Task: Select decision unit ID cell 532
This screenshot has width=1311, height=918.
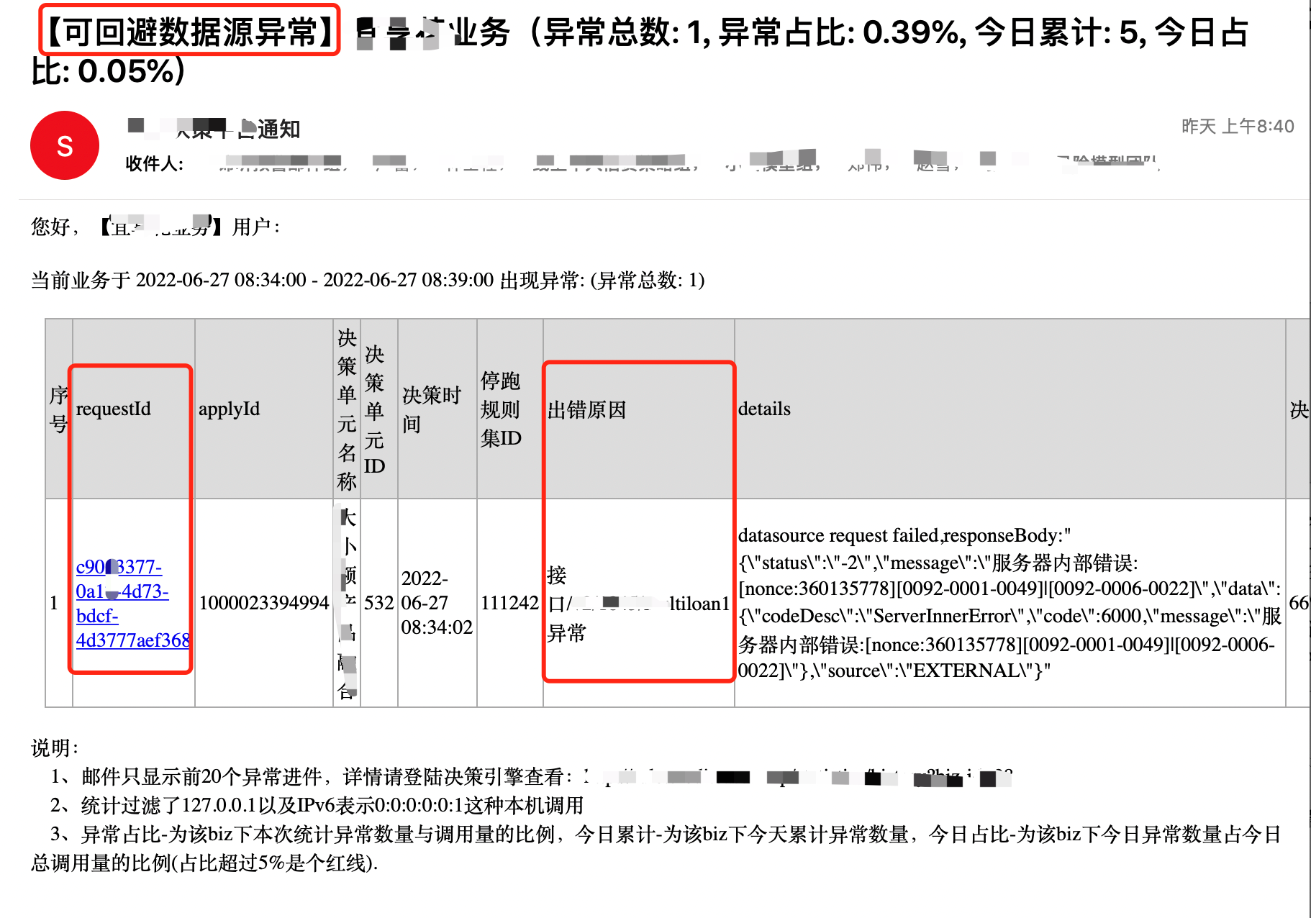Action: 378,603
